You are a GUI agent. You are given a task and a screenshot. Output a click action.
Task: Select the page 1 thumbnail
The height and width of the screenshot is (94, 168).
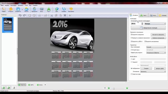click(x=8, y=25)
